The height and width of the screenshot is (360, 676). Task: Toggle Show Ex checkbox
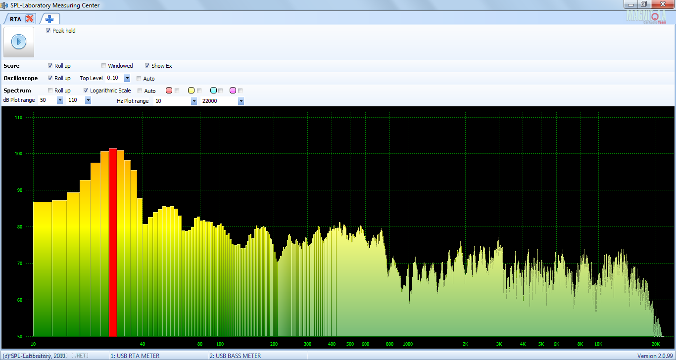pyautogui.click(x=147, y=66)
